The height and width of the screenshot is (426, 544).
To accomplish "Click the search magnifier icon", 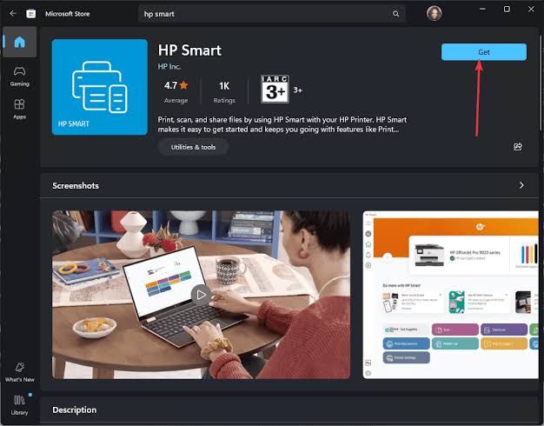I will tap(395, 14).
